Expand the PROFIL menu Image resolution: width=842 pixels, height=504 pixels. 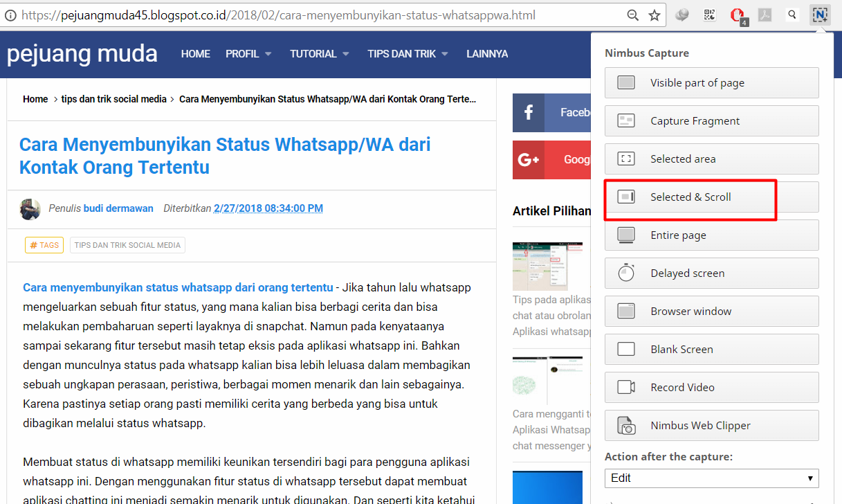[248, 53]
